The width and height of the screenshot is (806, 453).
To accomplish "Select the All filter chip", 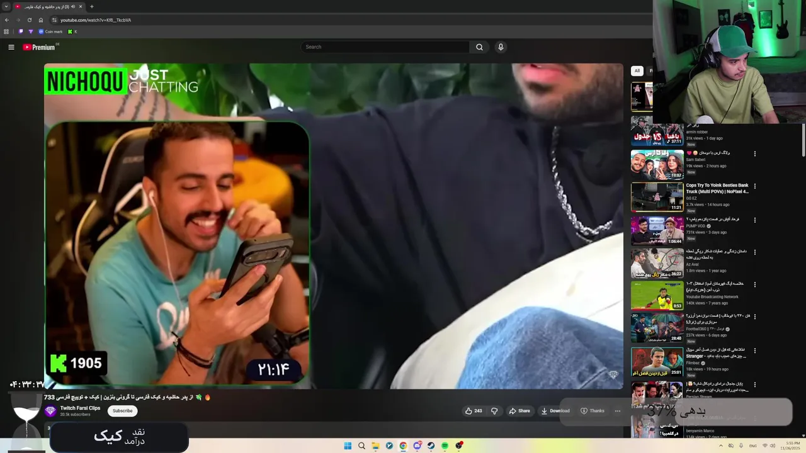I will point(637,71).
